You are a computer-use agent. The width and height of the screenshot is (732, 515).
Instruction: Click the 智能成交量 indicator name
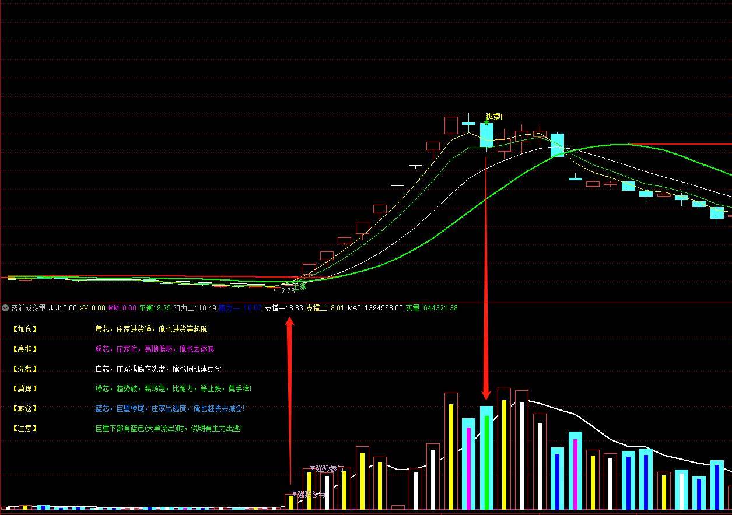pyautogui.click(x=28, y=308)
